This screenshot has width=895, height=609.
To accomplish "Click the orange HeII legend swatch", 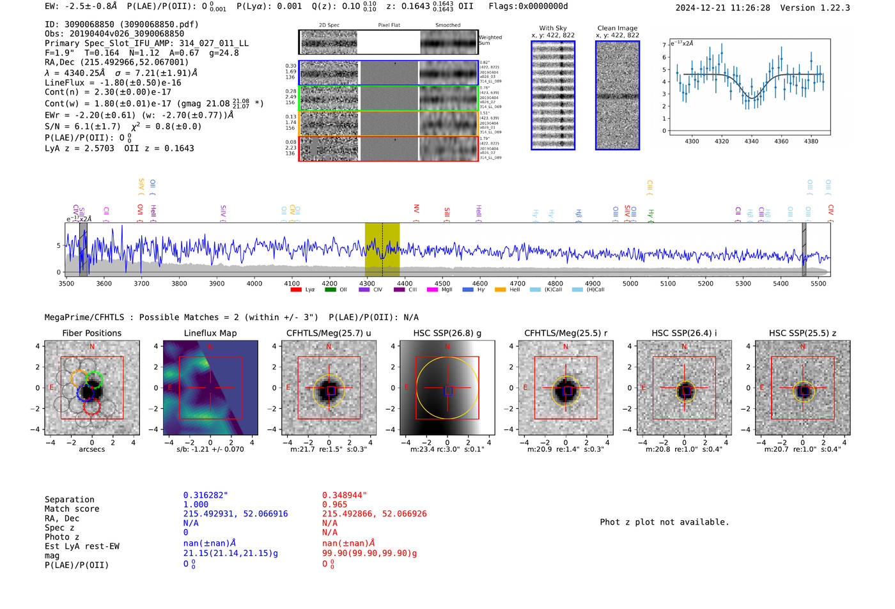I will 500,290.
